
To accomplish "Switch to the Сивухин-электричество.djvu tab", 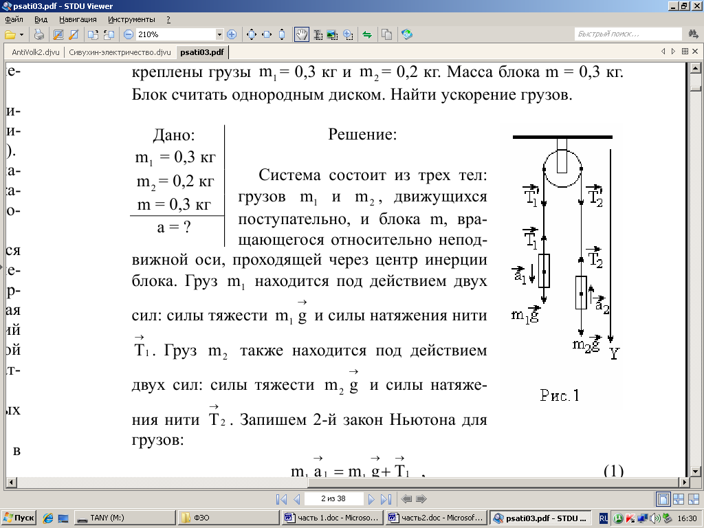I will tap(120, 52).
